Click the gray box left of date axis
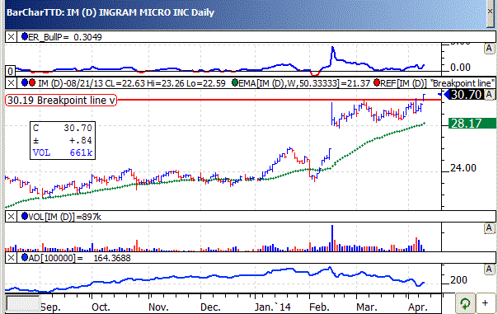The height and width of the screenshot is (314, 498). tap(23, 303)
